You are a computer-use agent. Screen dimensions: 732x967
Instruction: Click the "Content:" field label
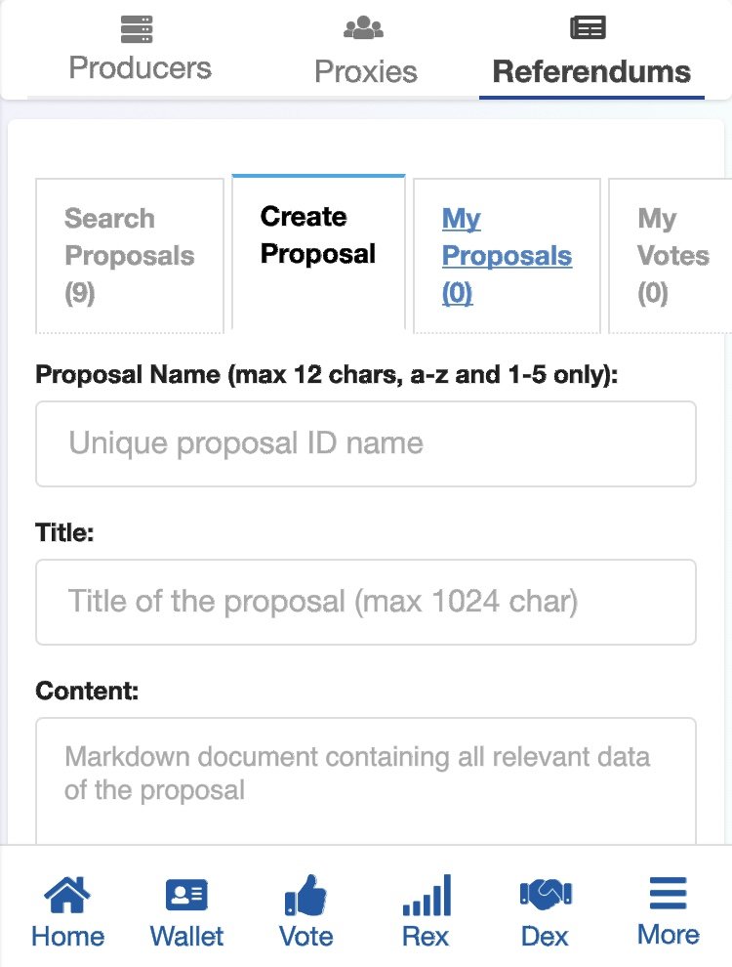point(87,692)
